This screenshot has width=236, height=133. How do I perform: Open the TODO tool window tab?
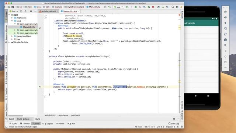click(13, 123)
